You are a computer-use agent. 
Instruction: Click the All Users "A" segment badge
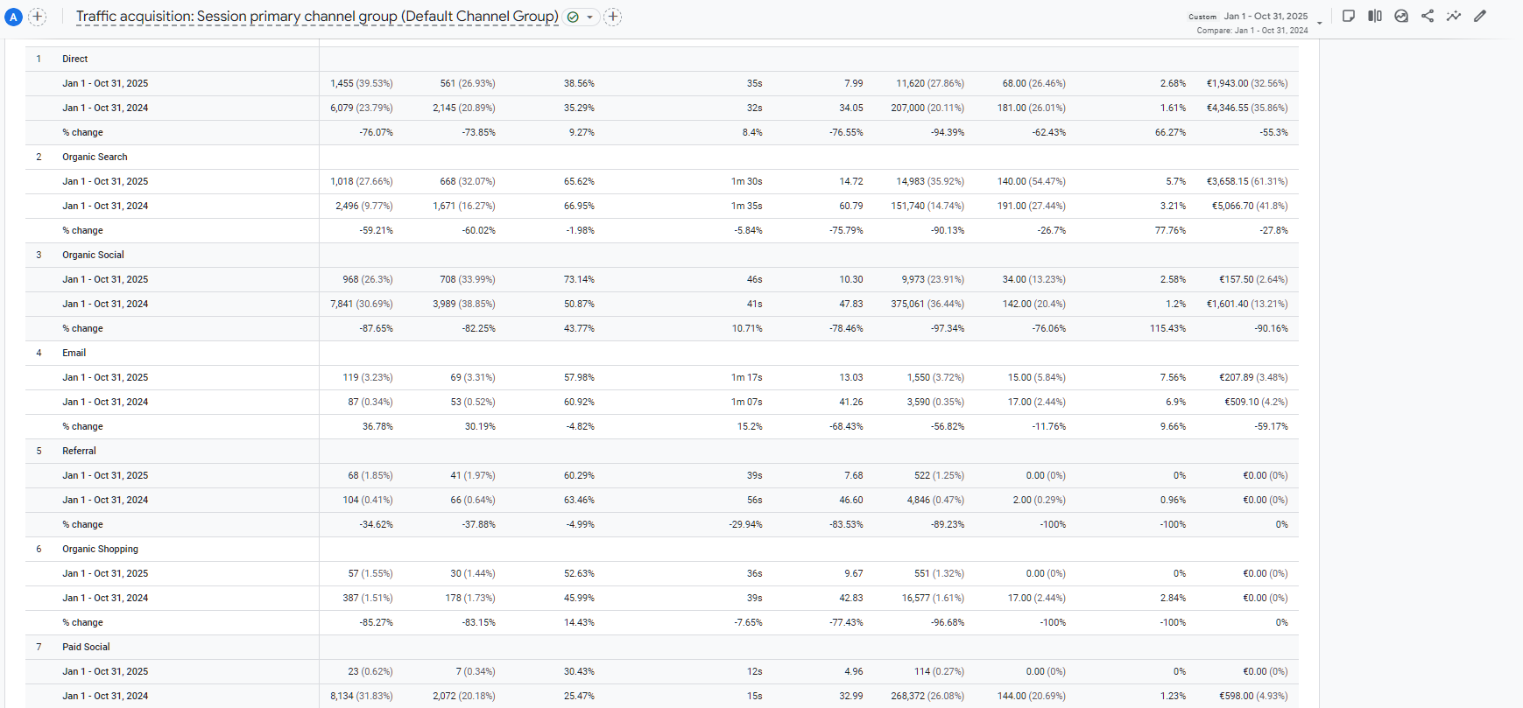coord(13,17)
